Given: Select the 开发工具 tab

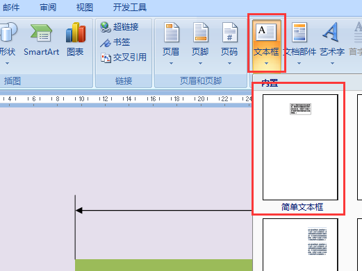Looking at the screenshot, I should click(x=130, y=8).
